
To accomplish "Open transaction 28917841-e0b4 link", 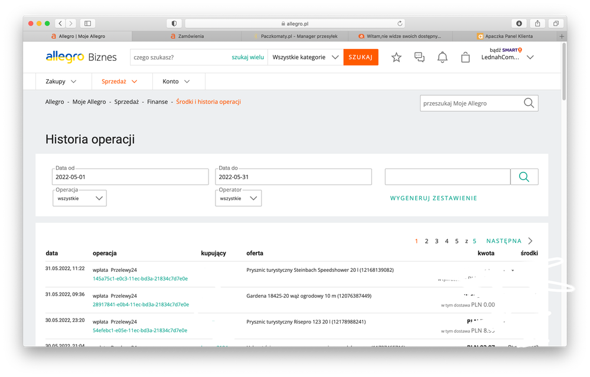I will point(141,304).
